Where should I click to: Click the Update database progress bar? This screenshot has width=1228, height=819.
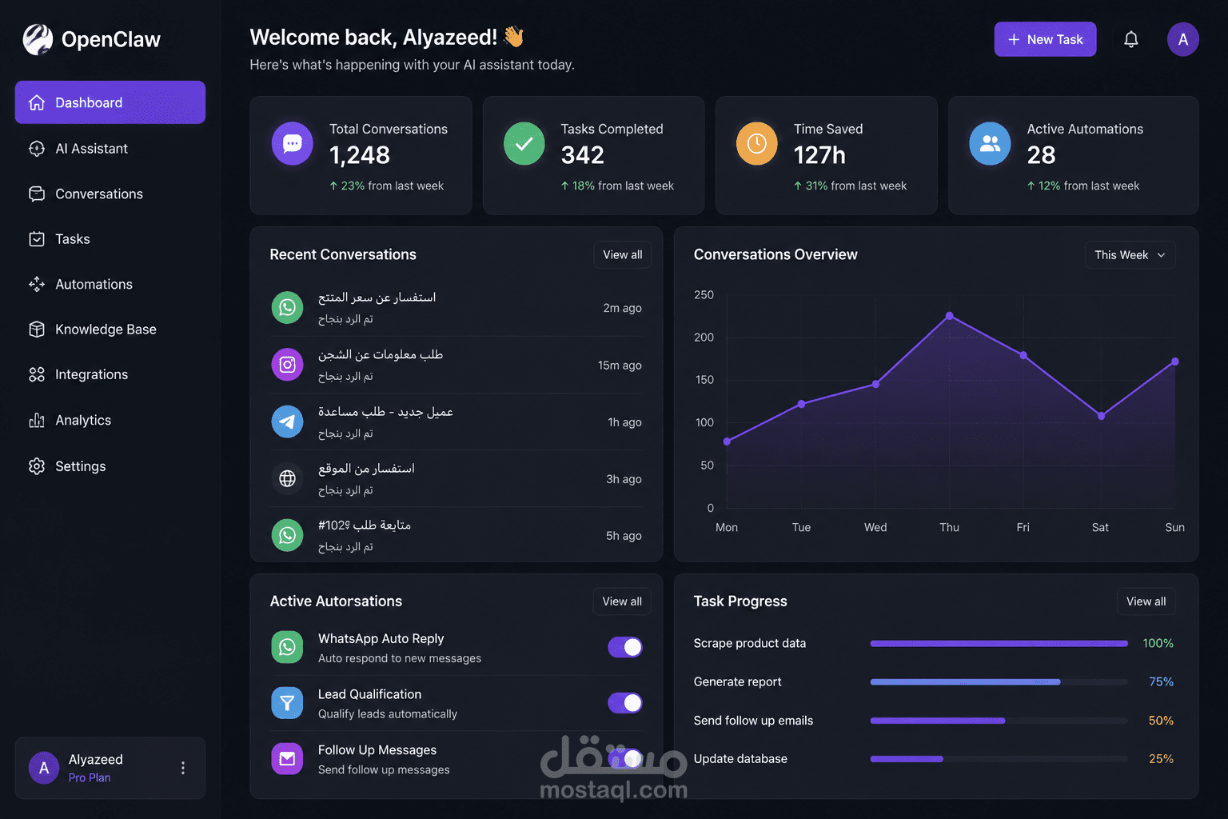pyautogui.click(x=999, y=759)
